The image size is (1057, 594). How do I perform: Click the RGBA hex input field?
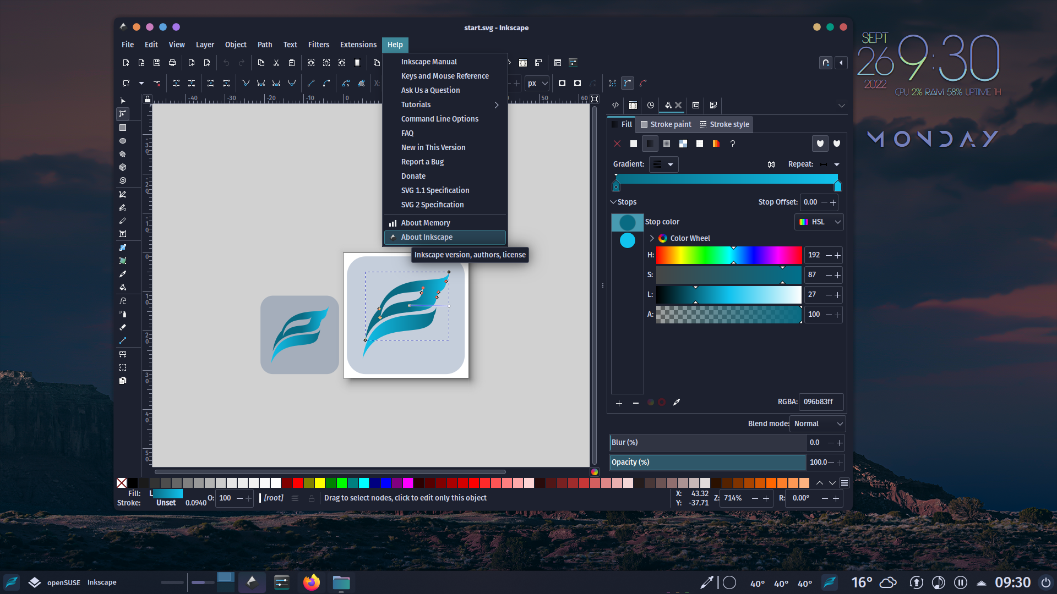(821, 402)
